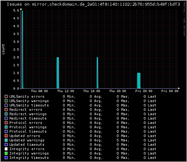The width and height of the screenshot is (187, 162).
Task: Click the Protocol warnings teal swatch
Action: pos(6,127)
